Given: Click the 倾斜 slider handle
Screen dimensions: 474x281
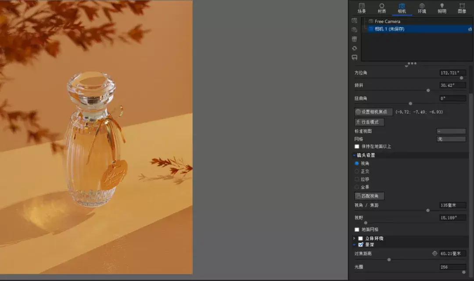Looking at the screenshot, I should coord(428,90).
